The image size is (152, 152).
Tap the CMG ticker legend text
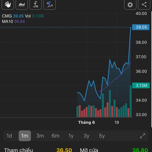7,16
